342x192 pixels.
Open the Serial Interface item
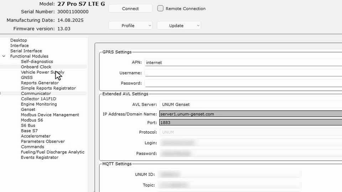(x=26, y=51)
